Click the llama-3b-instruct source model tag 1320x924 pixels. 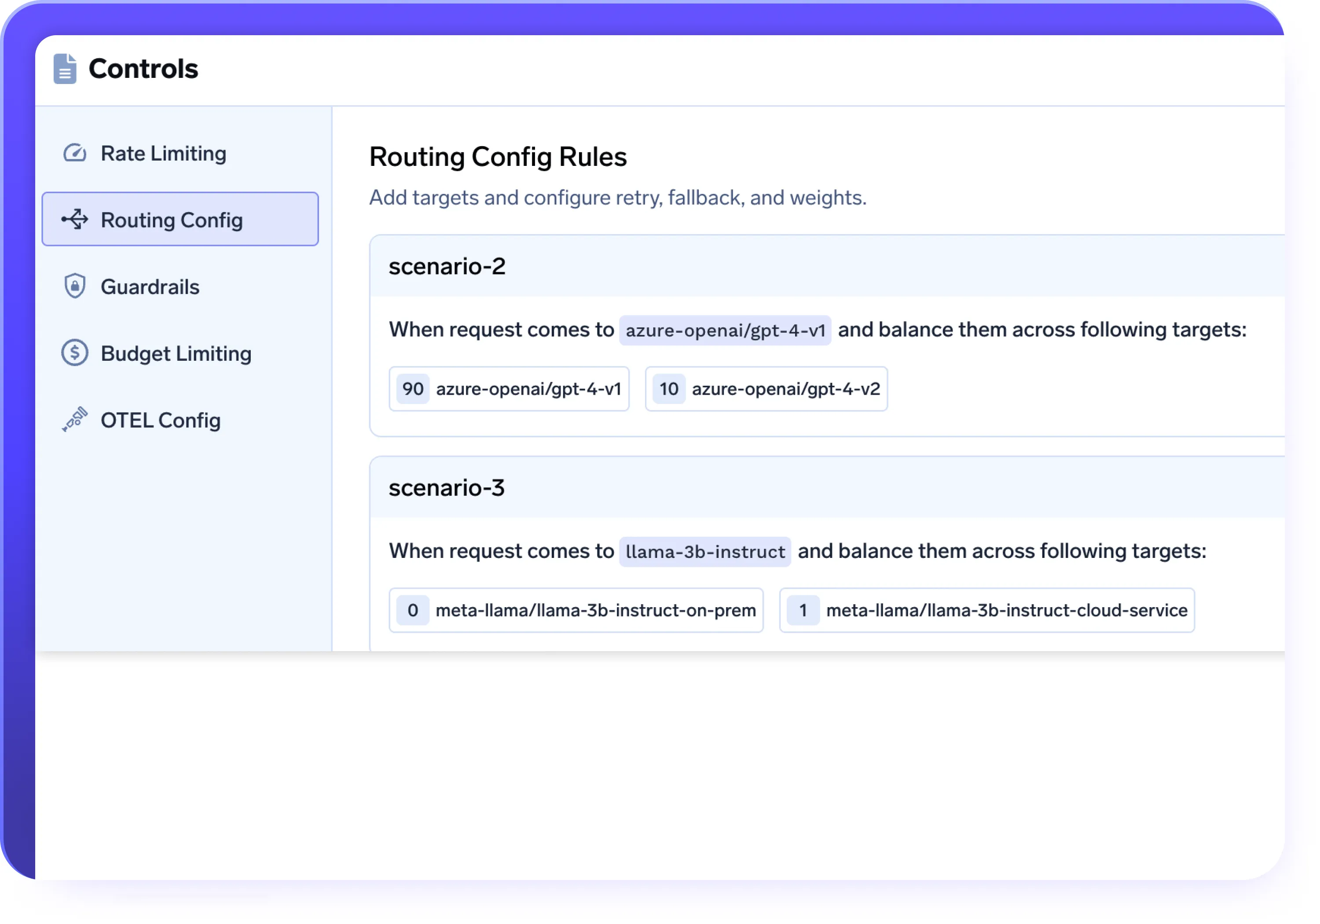coord(705,551)
